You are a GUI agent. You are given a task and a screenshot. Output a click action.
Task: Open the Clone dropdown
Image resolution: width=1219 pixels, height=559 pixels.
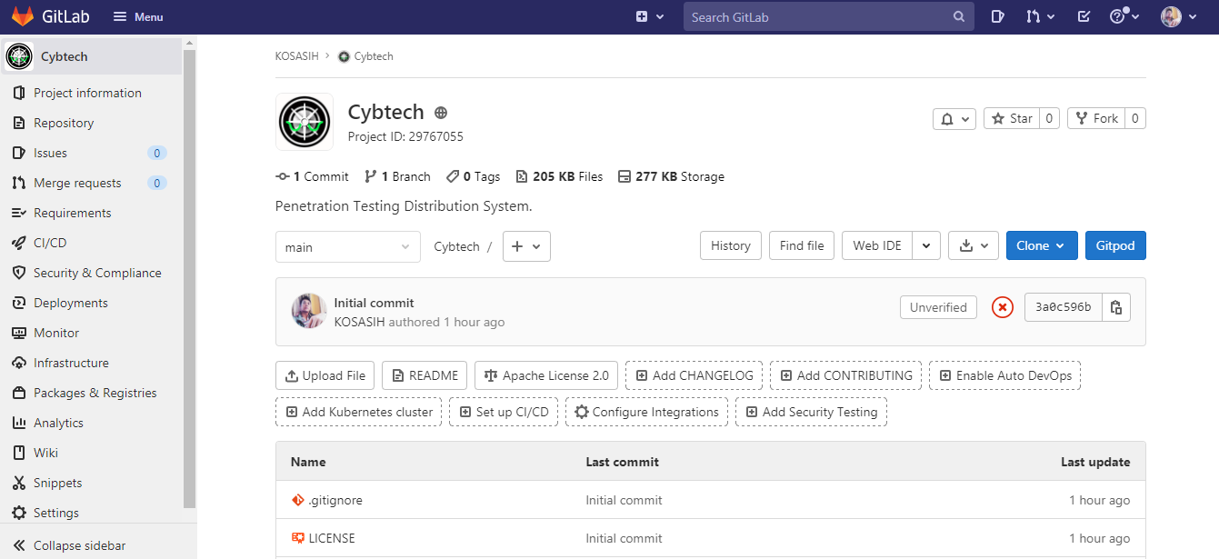1042,245
